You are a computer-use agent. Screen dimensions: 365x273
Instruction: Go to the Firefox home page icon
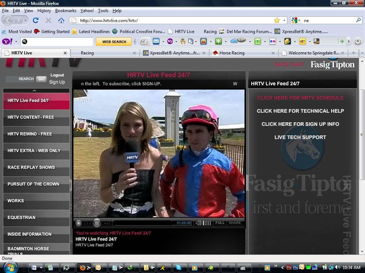pos(61,20)
